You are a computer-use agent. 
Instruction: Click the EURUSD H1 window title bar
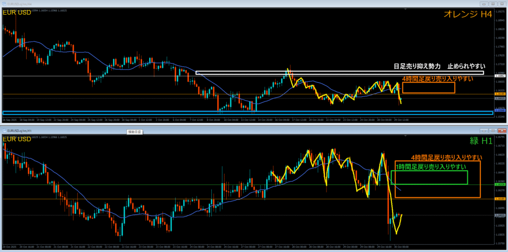248,131
